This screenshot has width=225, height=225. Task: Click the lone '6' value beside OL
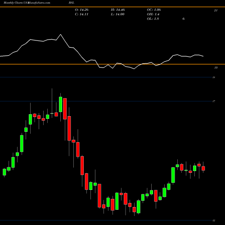click(x=184, y=19)
